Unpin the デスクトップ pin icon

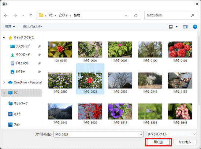click(x=39, y=46)
